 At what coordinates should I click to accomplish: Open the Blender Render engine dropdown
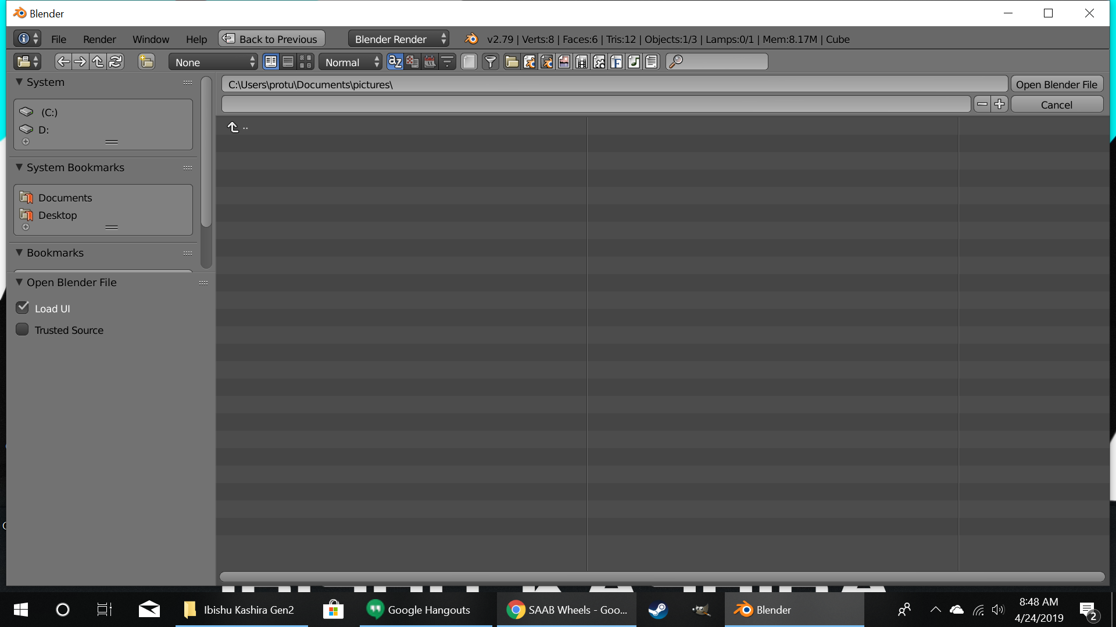[399, 39]
